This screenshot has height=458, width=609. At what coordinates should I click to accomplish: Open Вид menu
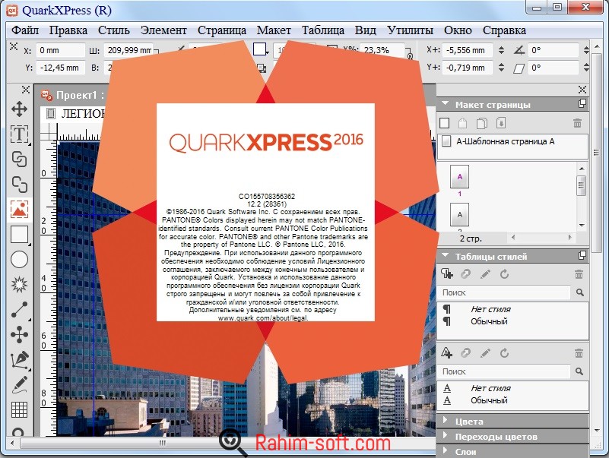pyautogui.click(x=366, y=30)
